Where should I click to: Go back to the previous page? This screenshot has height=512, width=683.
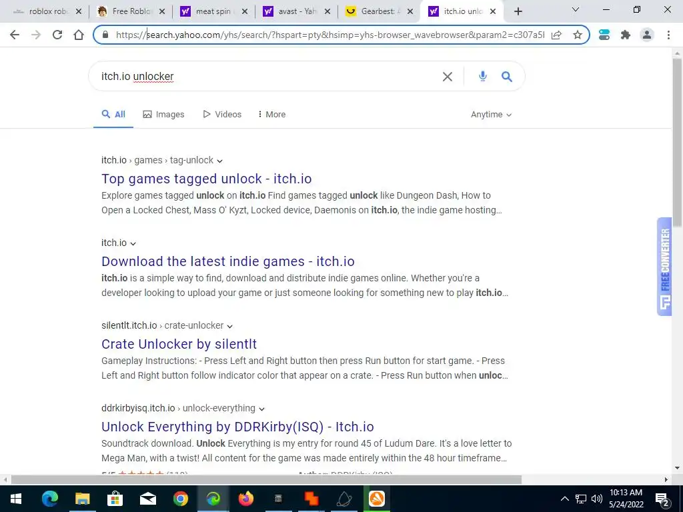[15, 35]
